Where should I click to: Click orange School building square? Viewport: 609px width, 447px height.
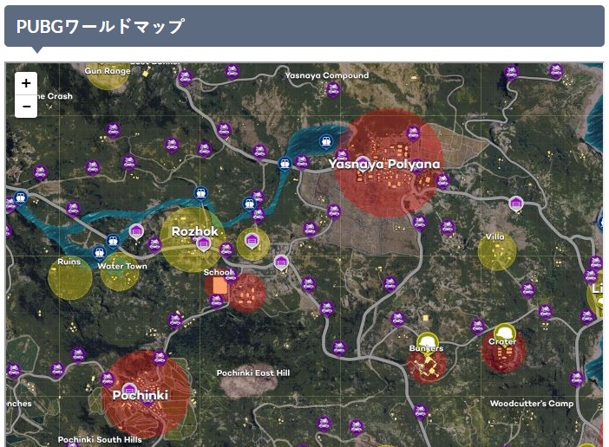tap(219, 286)
